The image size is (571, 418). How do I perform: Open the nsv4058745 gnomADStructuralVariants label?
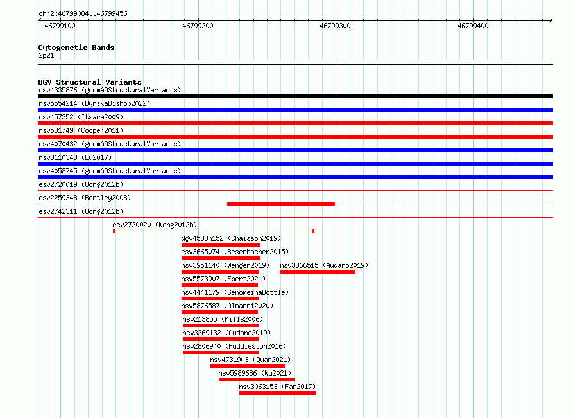click(x=110, y=171)
